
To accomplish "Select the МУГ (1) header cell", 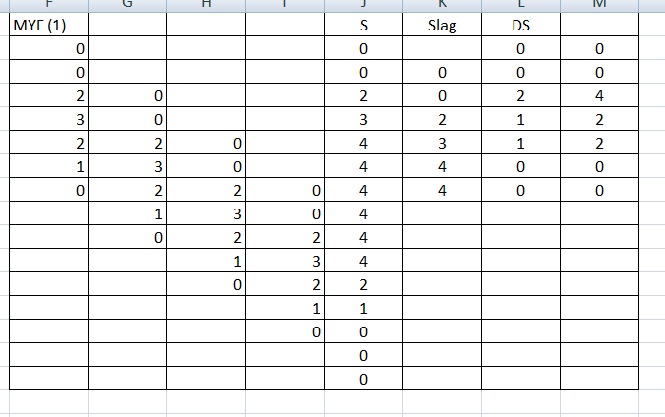I will coord(48,26).
